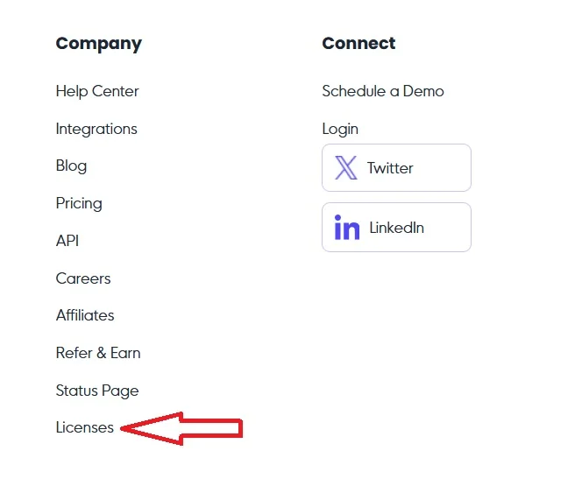582x493 pixels.
Task: Open the Careers link
Action: pos(83,278)
